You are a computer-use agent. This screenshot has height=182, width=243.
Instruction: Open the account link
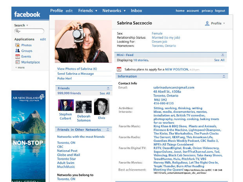192,11
